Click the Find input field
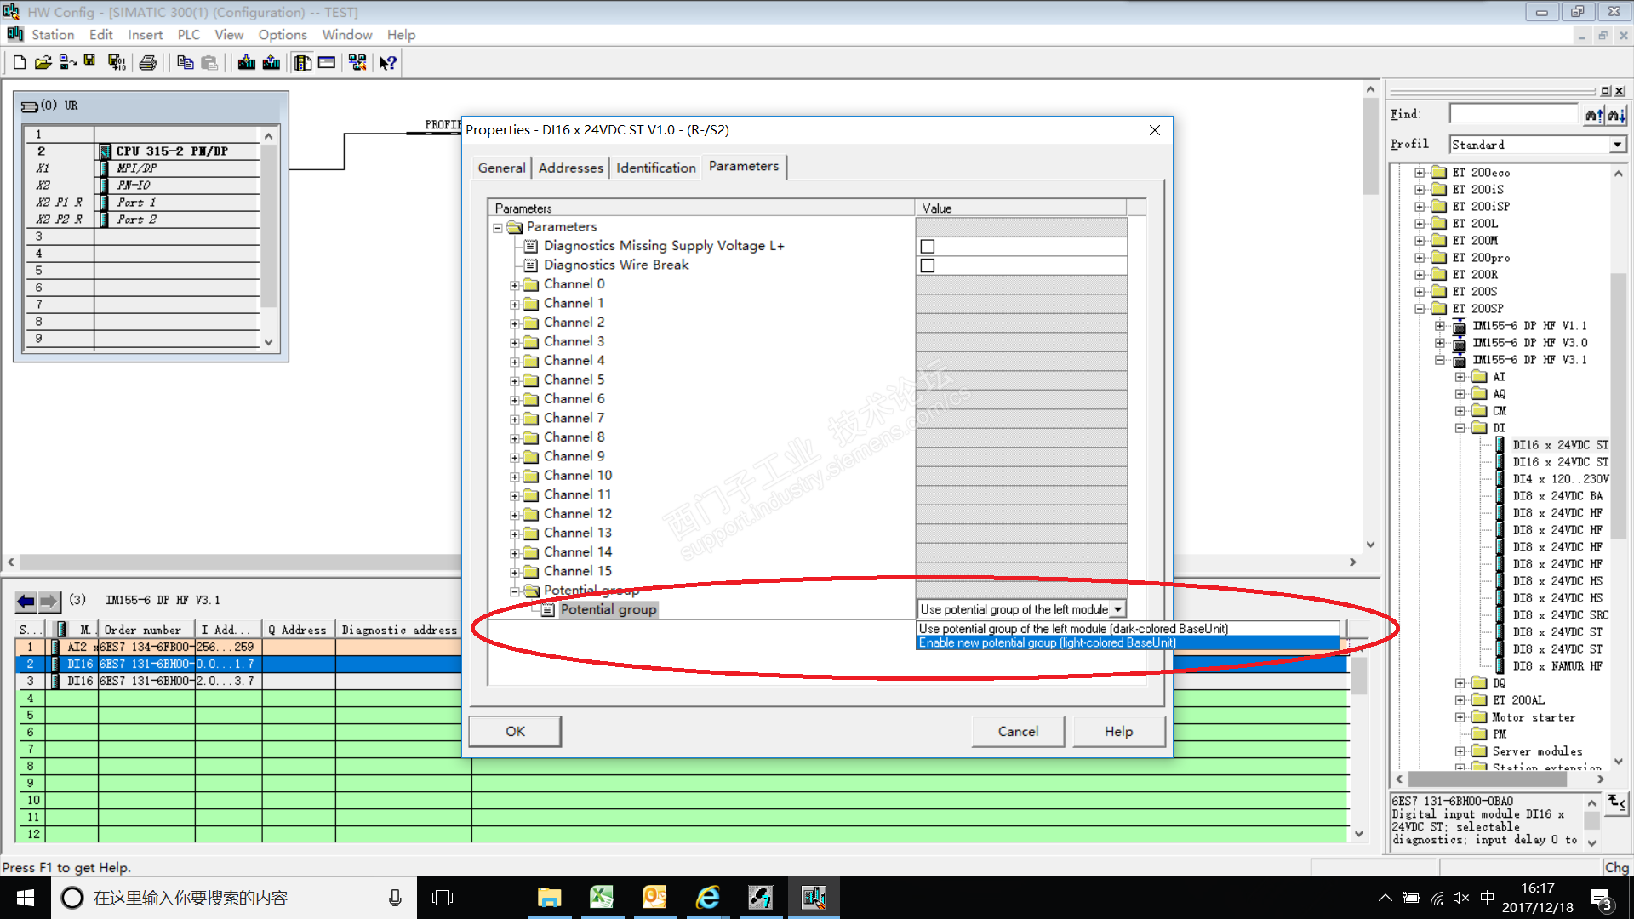This screenshot has height=919, width=1634. tap(1513, 114)
